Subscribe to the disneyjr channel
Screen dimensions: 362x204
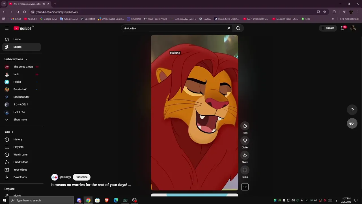tap(81, 177)
